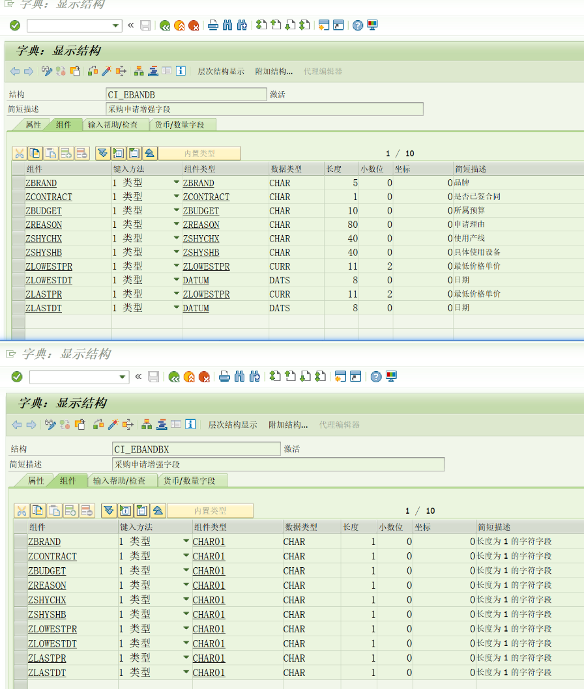The image size is (584, 689).
Task: Click the CI_EBANDBX structure name field
Action: click(x=196, y=449)
